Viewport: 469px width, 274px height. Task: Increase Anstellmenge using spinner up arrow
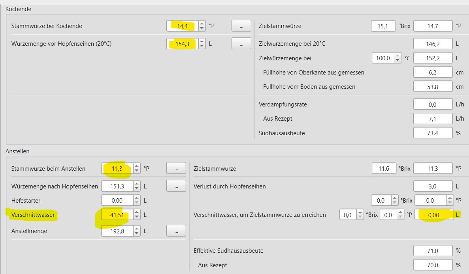click(x=137, y=229)
